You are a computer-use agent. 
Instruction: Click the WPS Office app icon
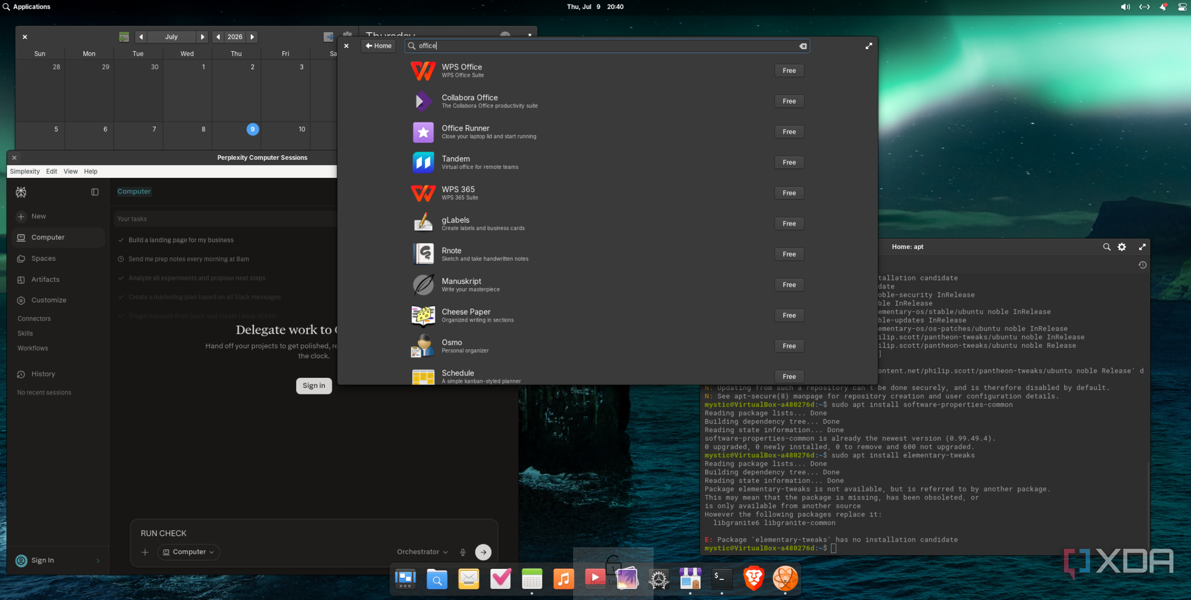[x=423, y=71]
